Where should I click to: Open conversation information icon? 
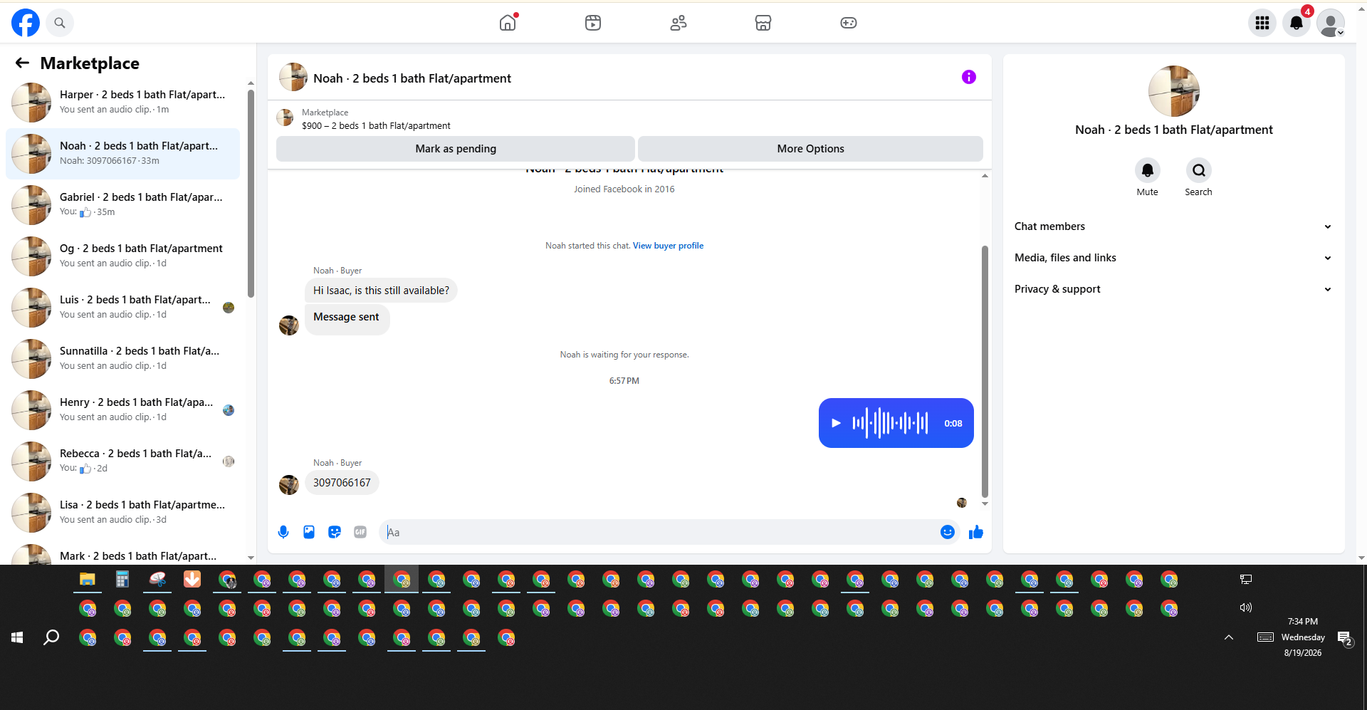click(969, 77)
